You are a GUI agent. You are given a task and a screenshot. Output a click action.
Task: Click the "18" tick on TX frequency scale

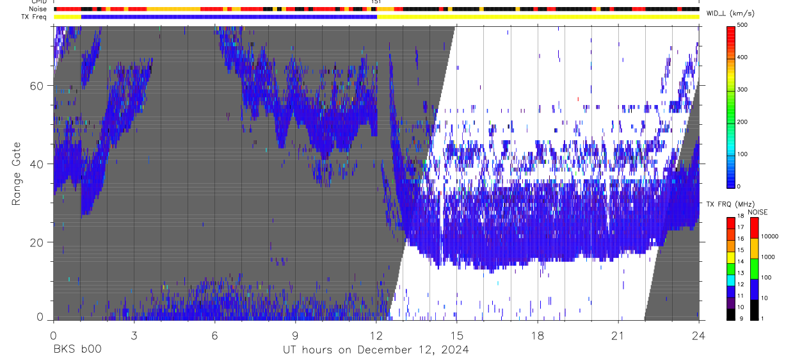[742, 216]
